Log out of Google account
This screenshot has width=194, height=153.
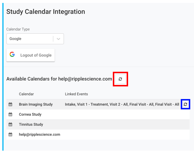pyautogui.click(x=31, y=55)
